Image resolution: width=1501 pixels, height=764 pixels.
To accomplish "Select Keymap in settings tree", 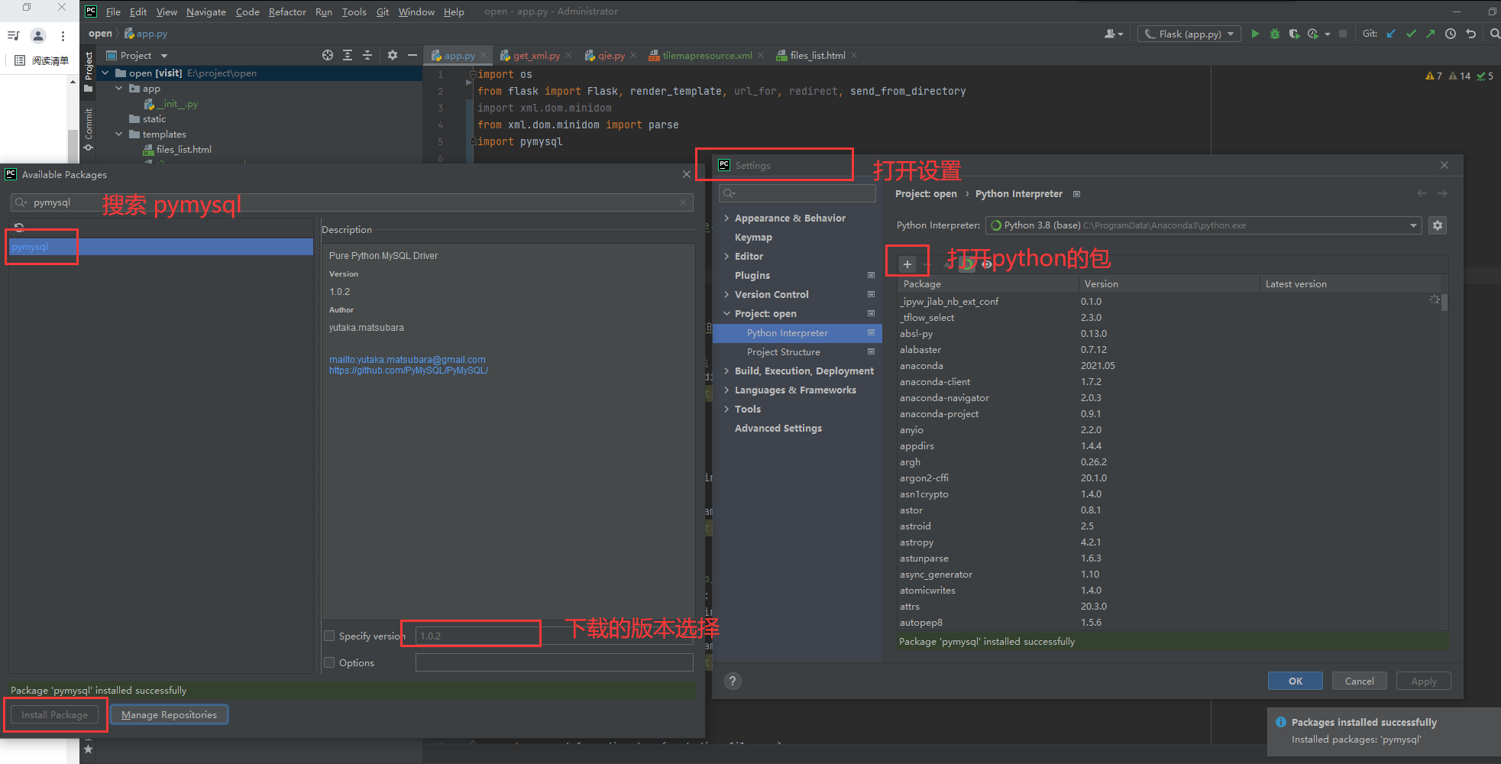I will click(x=753, y=237).
